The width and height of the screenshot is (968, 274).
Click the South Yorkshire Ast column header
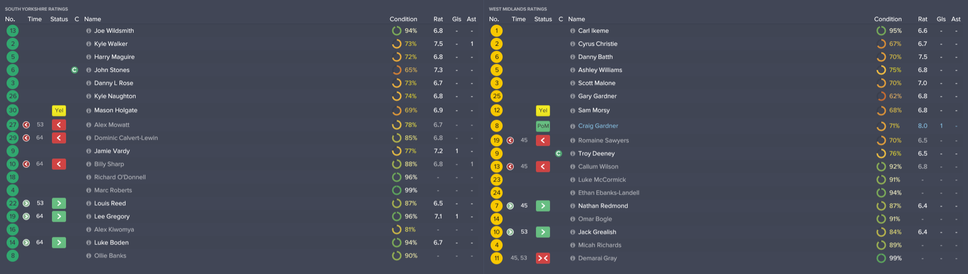[471, 19]
